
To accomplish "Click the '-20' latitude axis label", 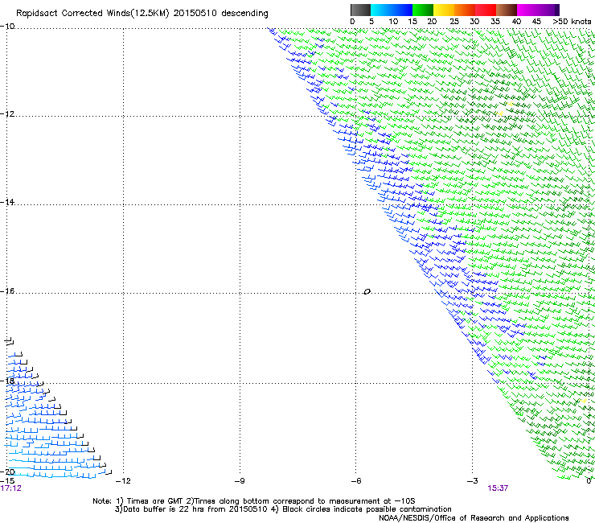I will coord(7,472).
